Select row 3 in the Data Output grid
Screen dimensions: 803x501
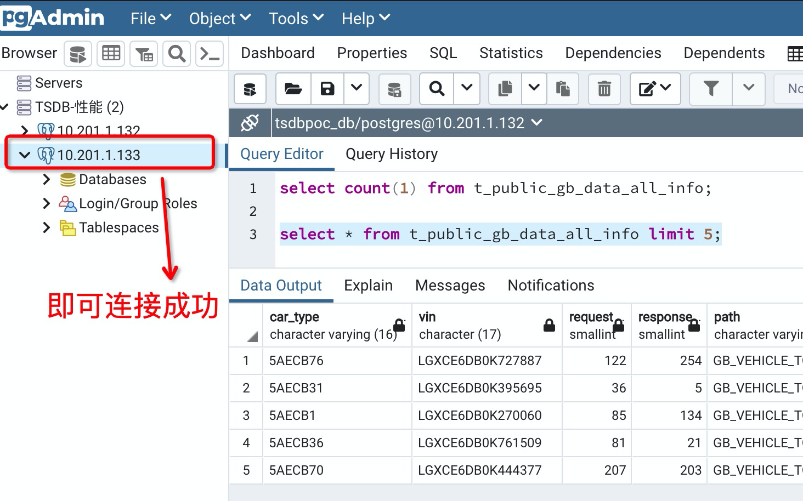click(246, 415)
